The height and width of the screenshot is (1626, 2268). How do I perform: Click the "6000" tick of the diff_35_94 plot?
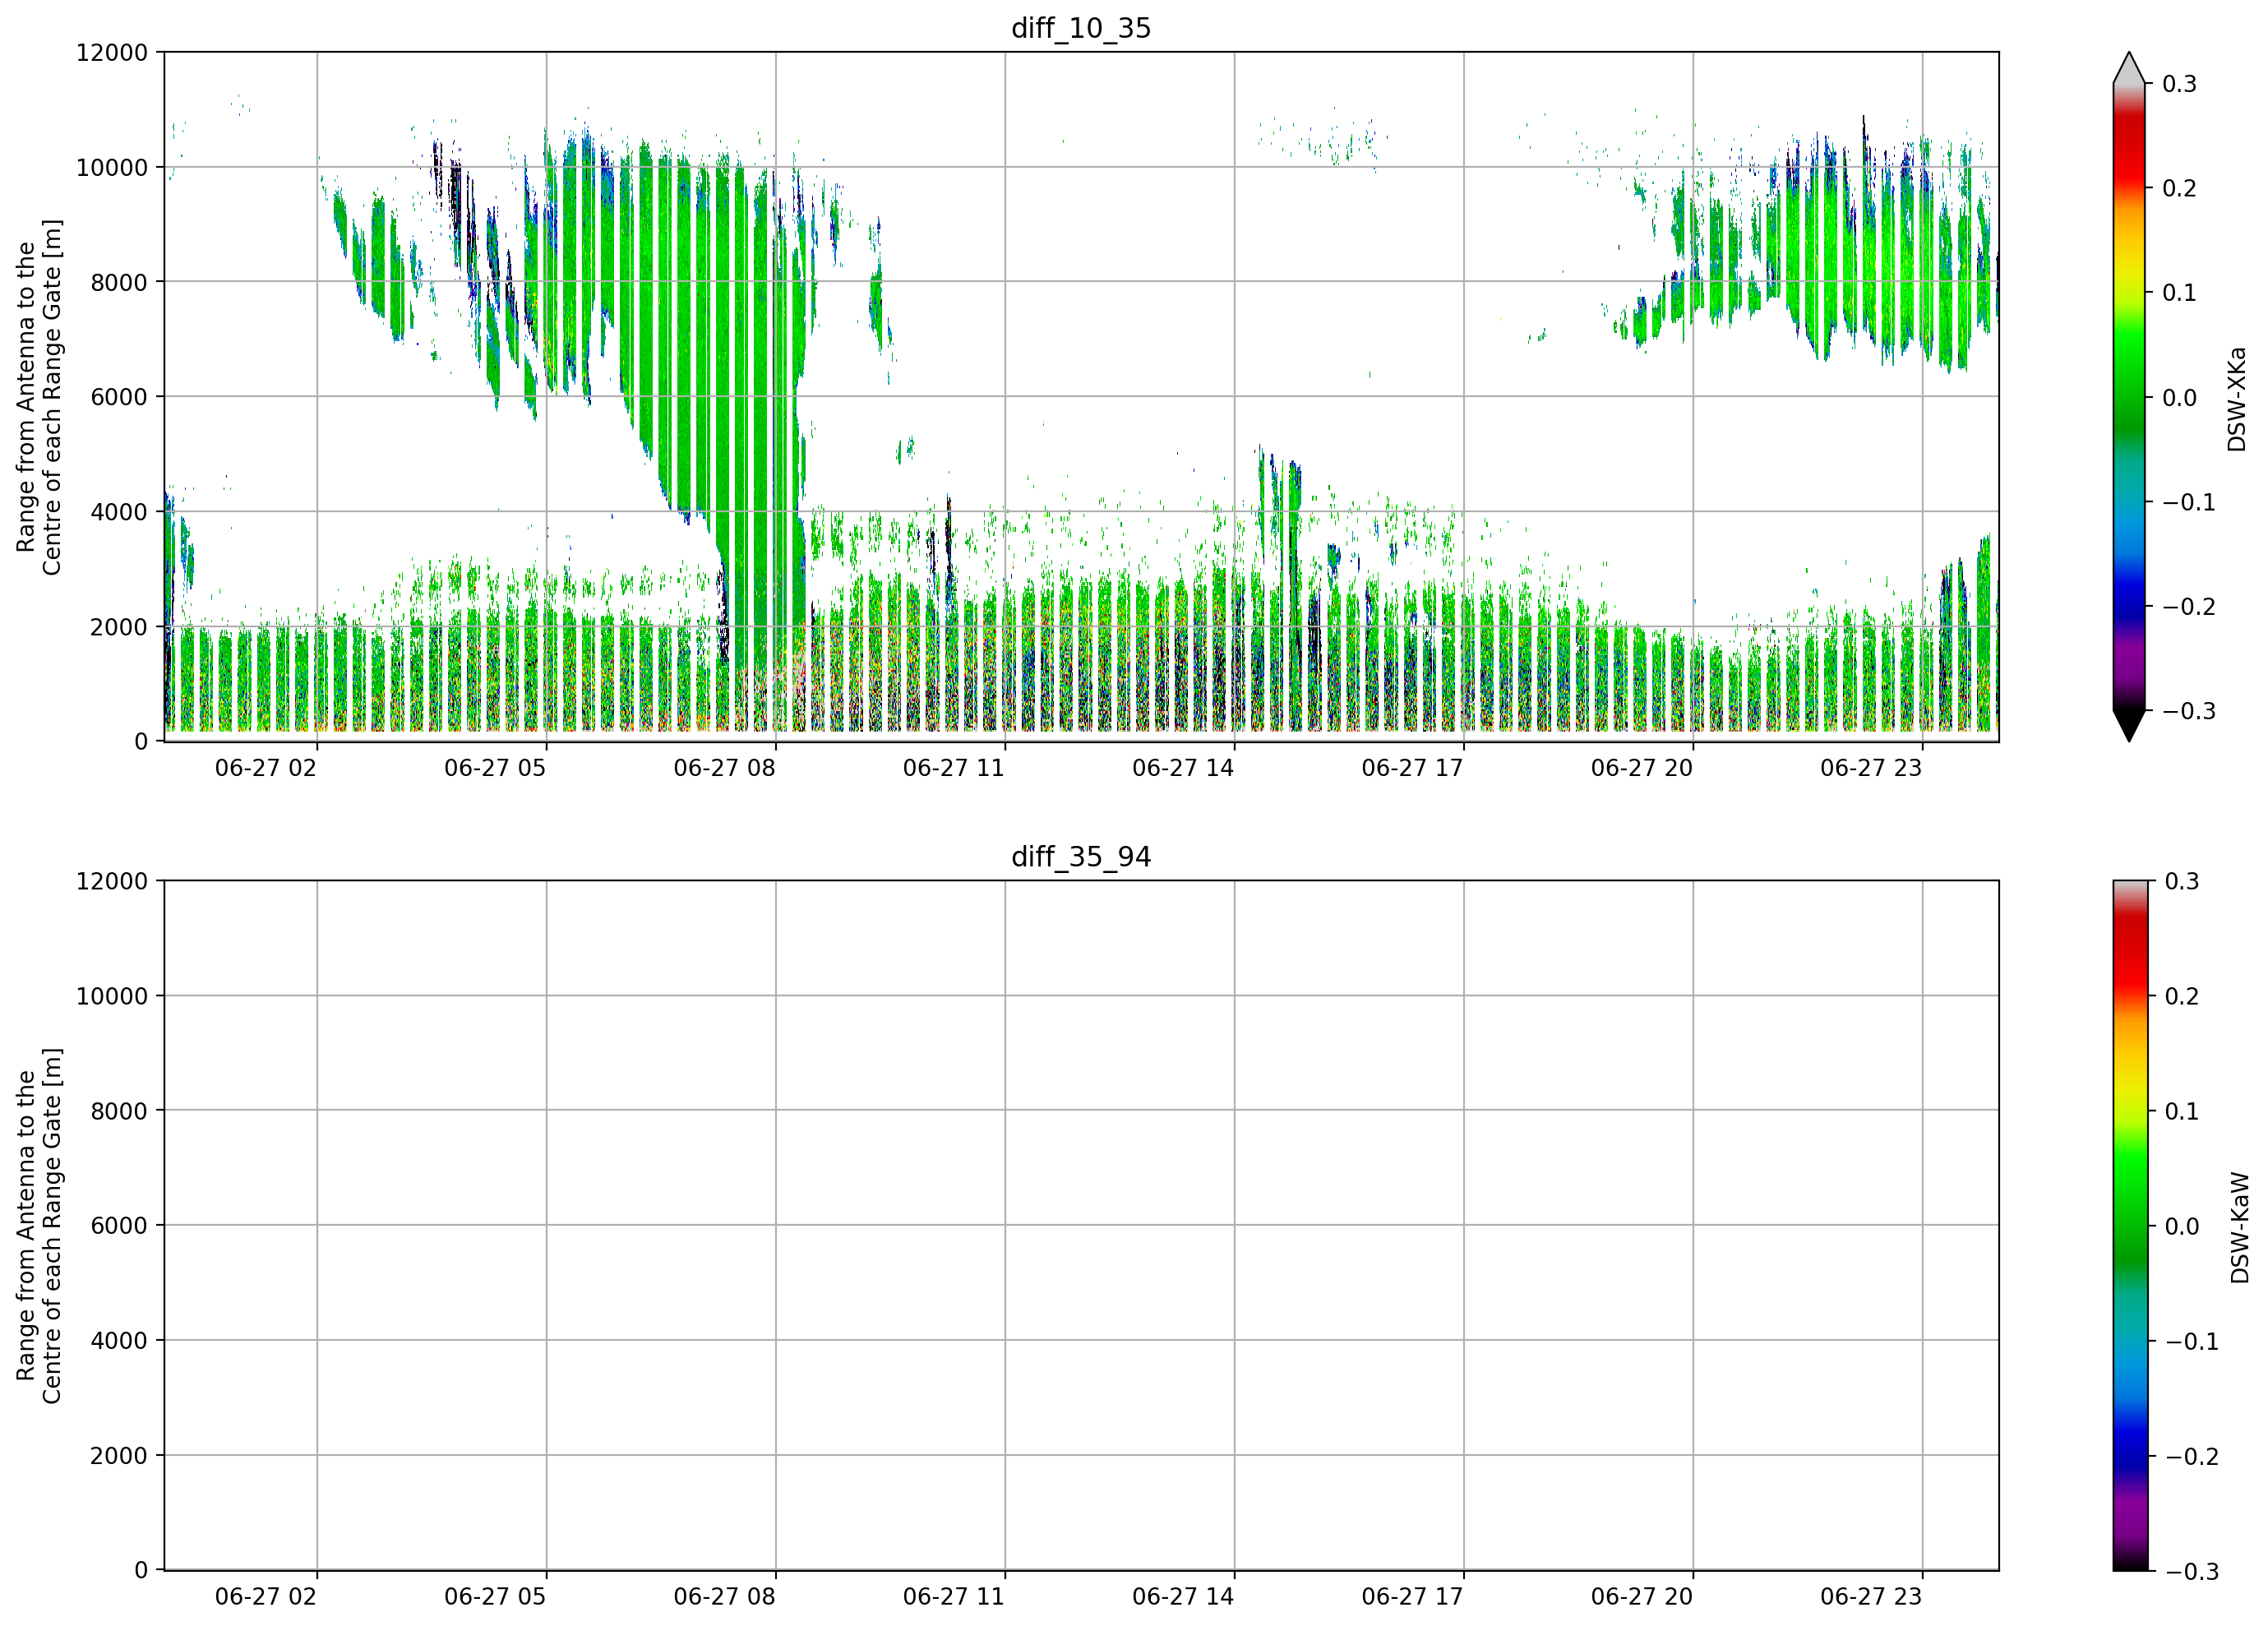pyautogui.click(x=119, y=1226)
